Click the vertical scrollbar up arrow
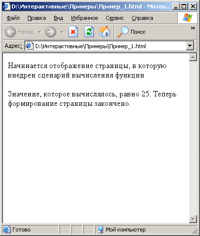This screenshot has height=236, width=200. pos(193,57)
